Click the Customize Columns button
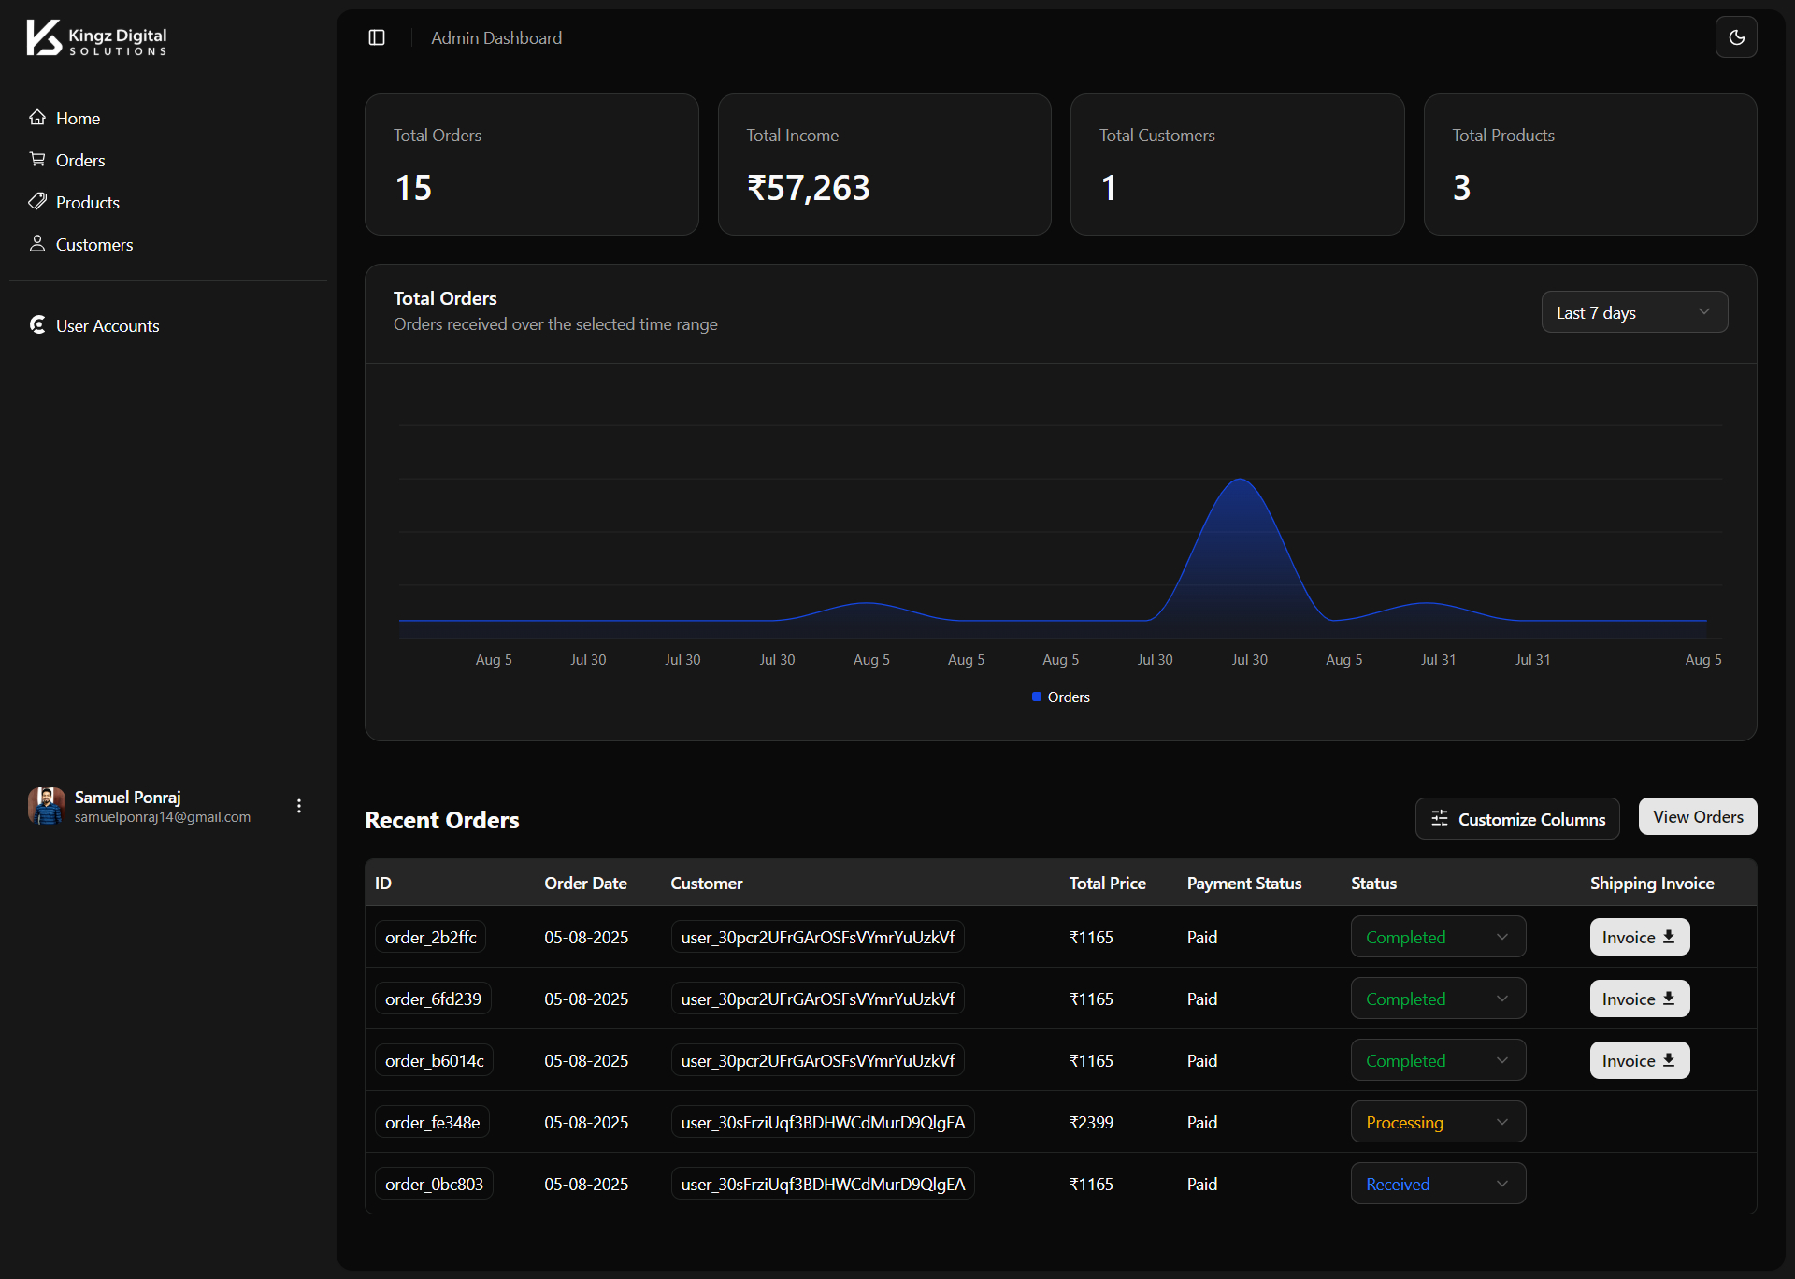This screenshot has width=1795, height=1279. coord(1516,819)
